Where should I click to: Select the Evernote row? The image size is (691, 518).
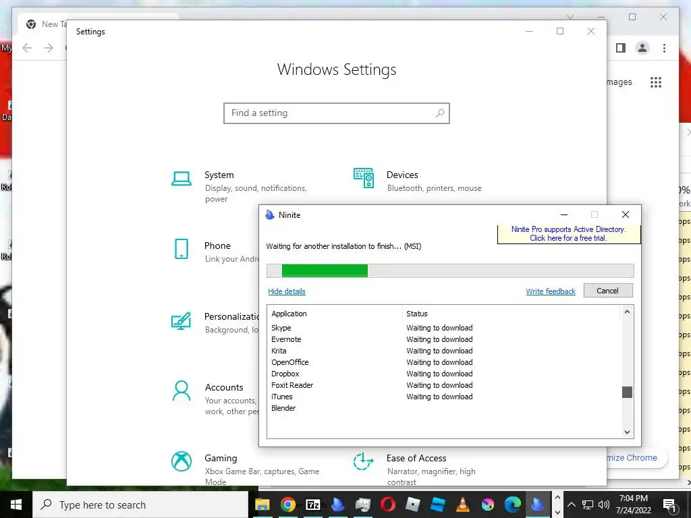(444, 339)
